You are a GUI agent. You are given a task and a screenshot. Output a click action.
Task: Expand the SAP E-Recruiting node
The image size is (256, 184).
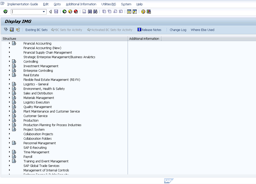pyautogui.click(x=10, y=147)
